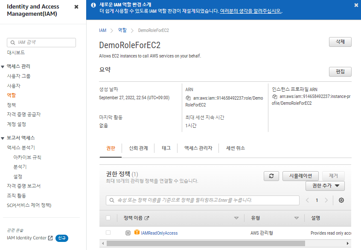Click the search magnifier in IAM 검색
The height and width of the screenshot is (250, 361).
click(x=13, y=43)
